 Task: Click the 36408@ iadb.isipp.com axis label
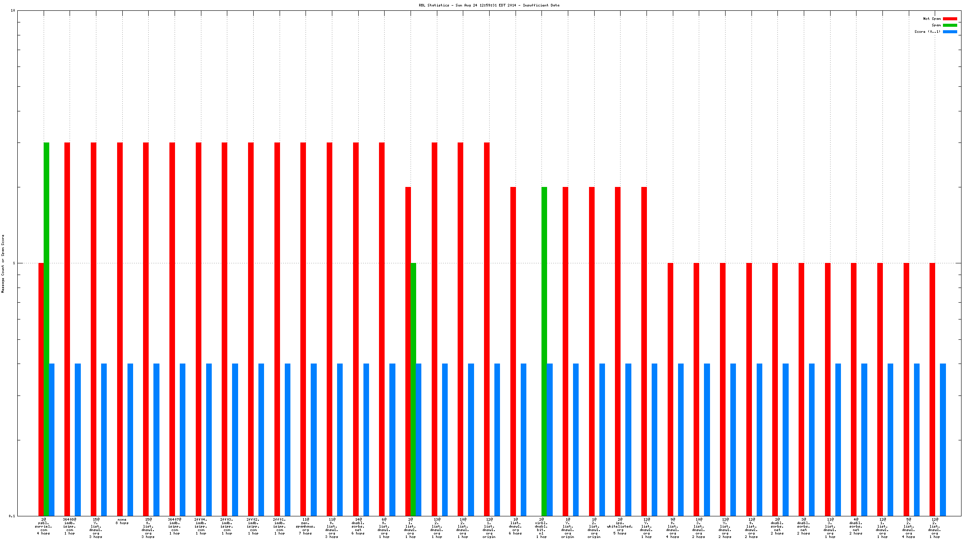[70, 526]
